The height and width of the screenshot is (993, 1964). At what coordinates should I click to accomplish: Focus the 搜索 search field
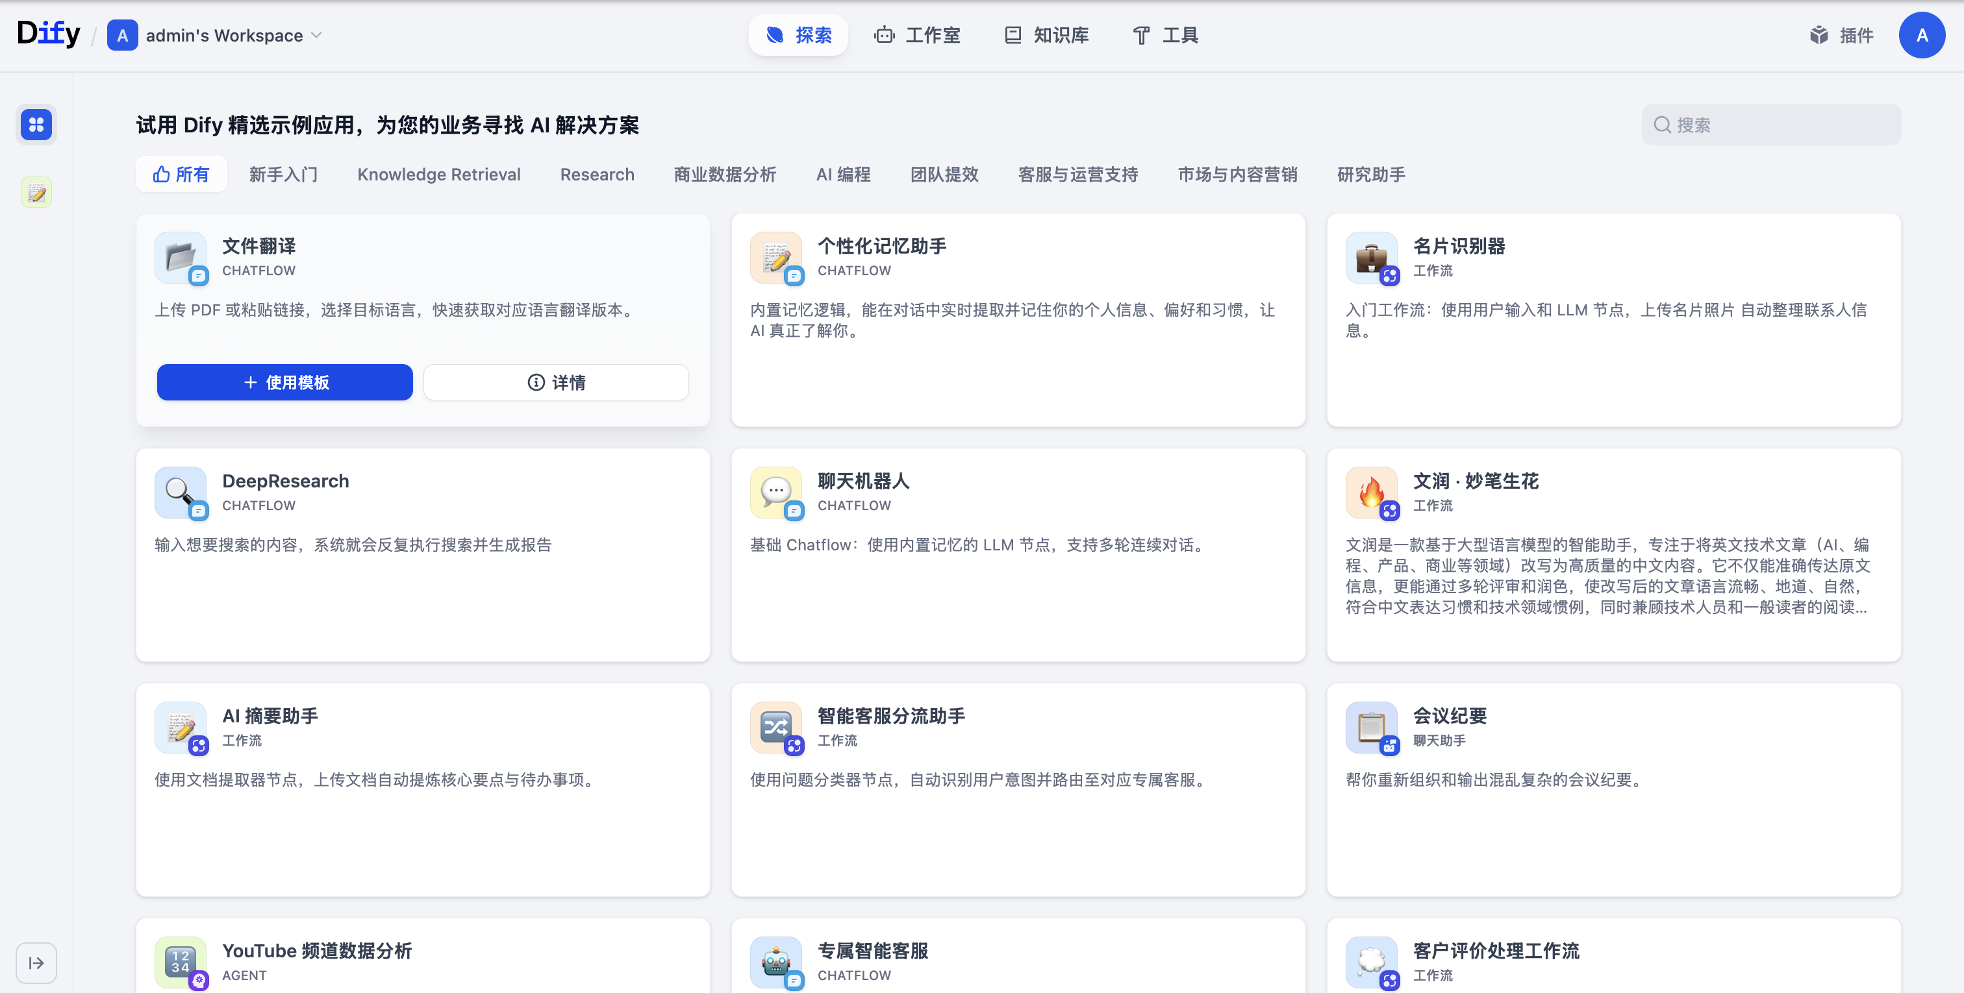tap(1770, 124)
